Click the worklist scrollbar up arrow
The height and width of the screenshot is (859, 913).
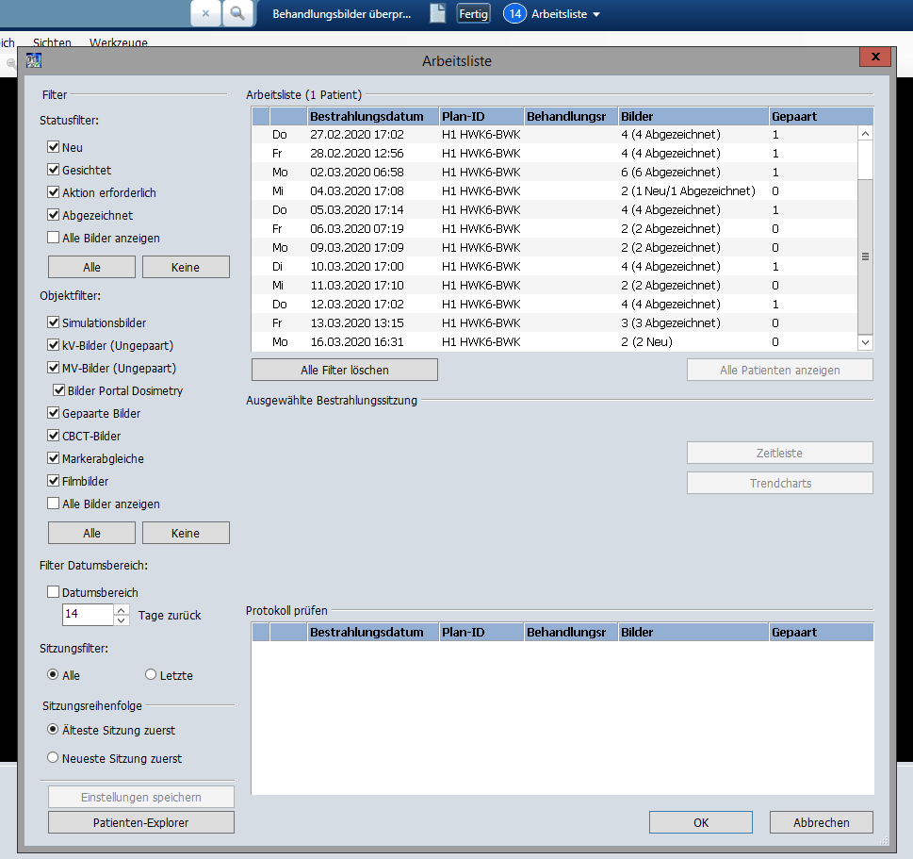click(865, 135)
